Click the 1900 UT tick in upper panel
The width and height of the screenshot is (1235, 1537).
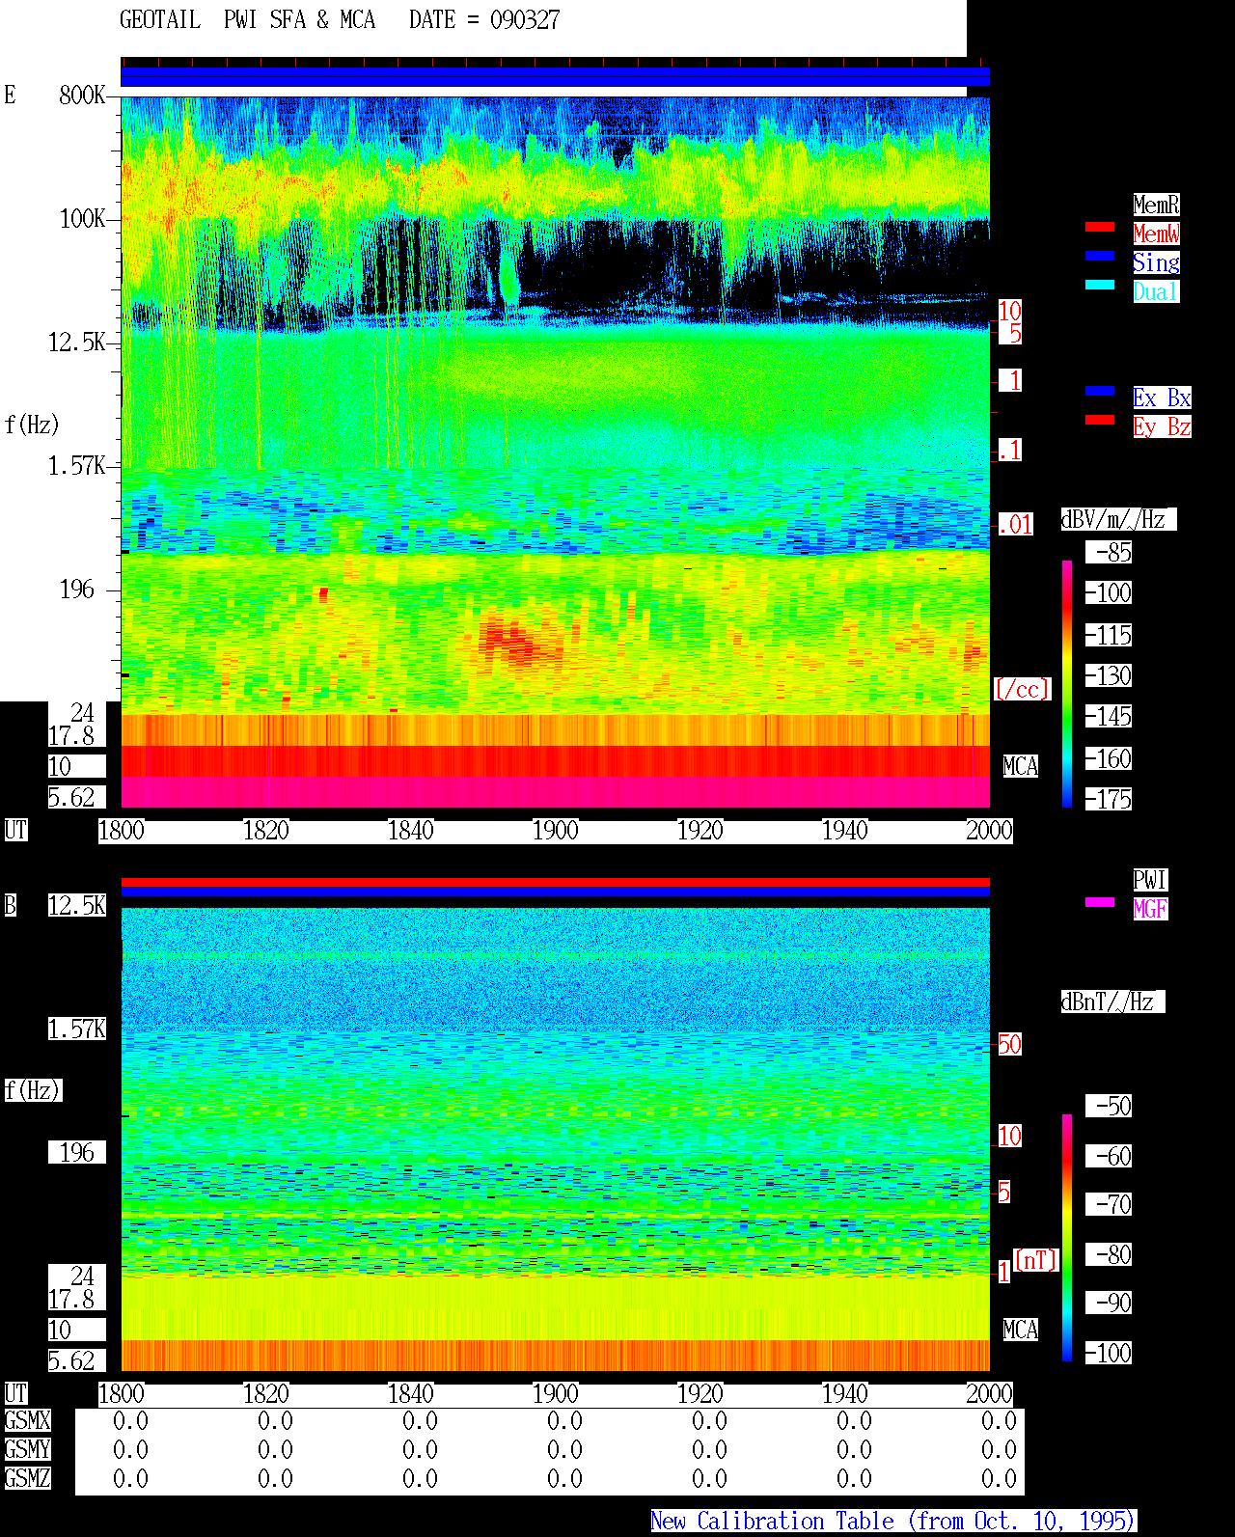(x=555, y=831)
